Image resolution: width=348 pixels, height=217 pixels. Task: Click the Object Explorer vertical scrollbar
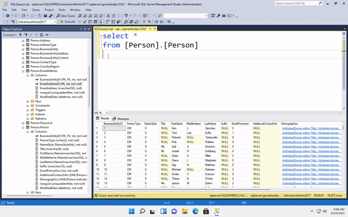tap(89, 86)
